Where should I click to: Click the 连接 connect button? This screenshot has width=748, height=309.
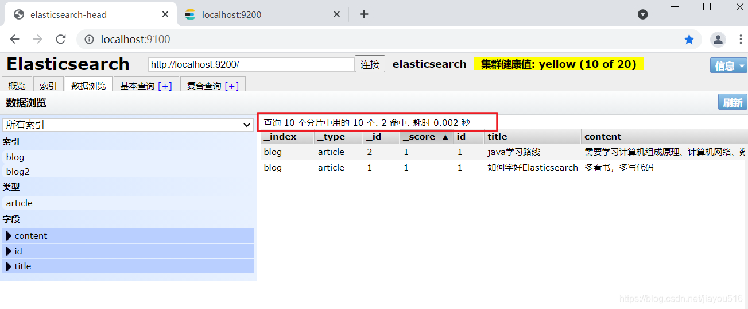click(370, 64)
